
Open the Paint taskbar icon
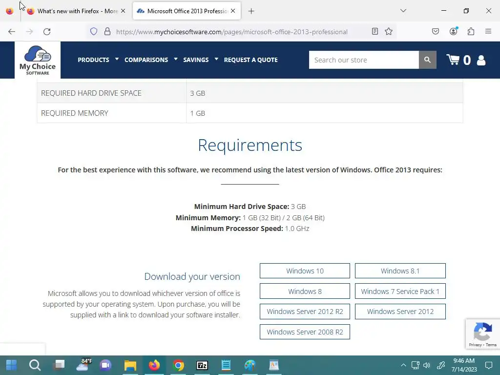coord(250,365)
